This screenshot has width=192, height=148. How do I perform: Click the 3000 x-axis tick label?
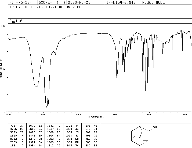[43, 115]
